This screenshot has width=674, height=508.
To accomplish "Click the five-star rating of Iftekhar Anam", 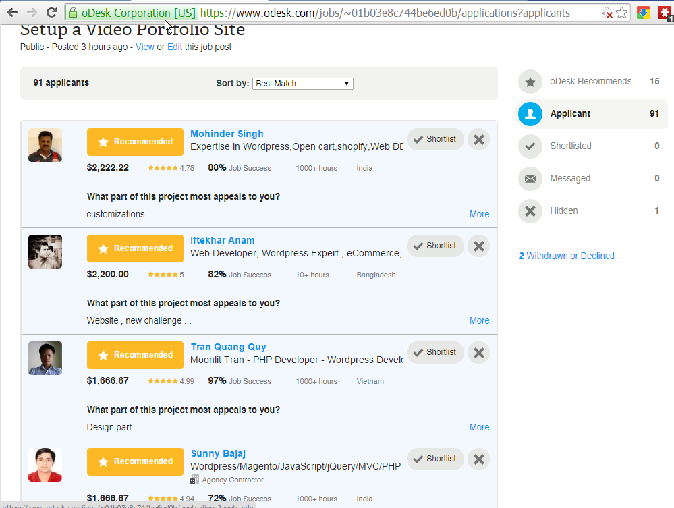I will (166, 275).
